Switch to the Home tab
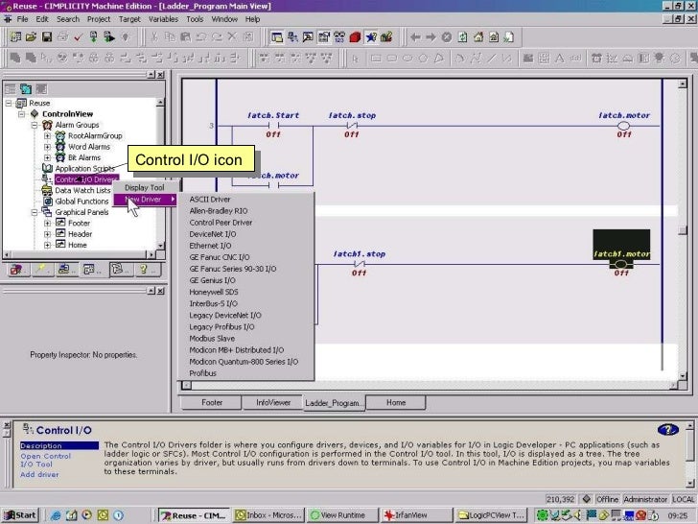The width and height of the screenshot is (698, 524). click(395, 403)
